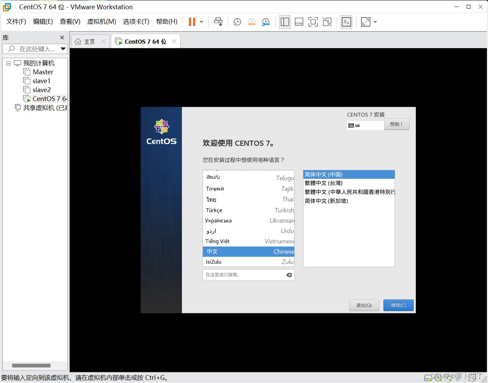Click the us keyboard layout indicator
The height and width of the screenshot is (383, 488).
[x=365, y=125]
